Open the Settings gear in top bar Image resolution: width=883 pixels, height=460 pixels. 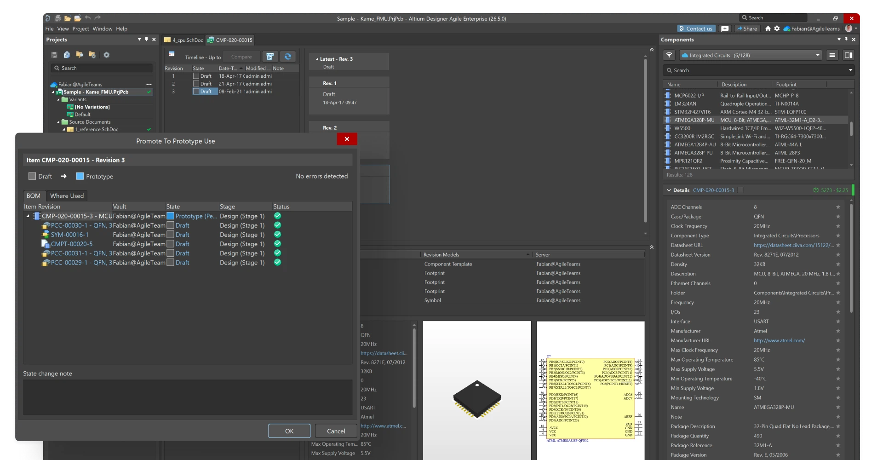click(x=777, y=29)
